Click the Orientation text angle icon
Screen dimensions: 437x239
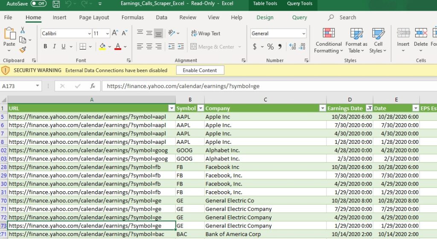[172, 33]
